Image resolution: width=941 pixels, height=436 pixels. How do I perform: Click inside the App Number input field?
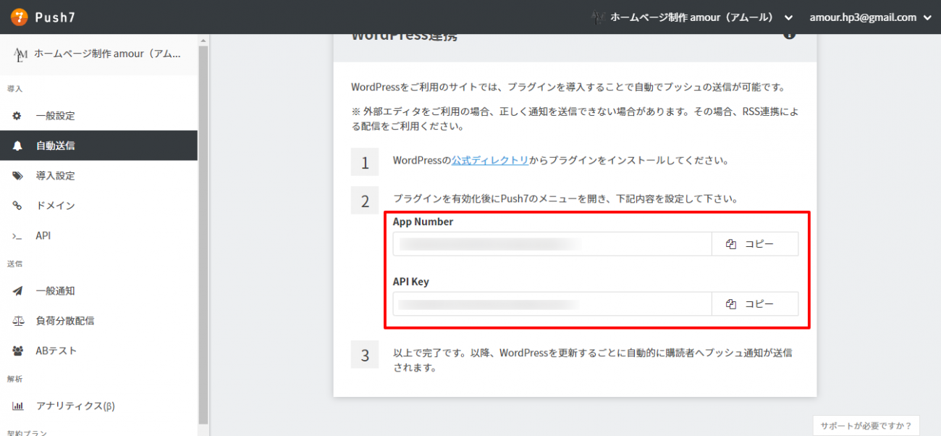pos(550,244)
